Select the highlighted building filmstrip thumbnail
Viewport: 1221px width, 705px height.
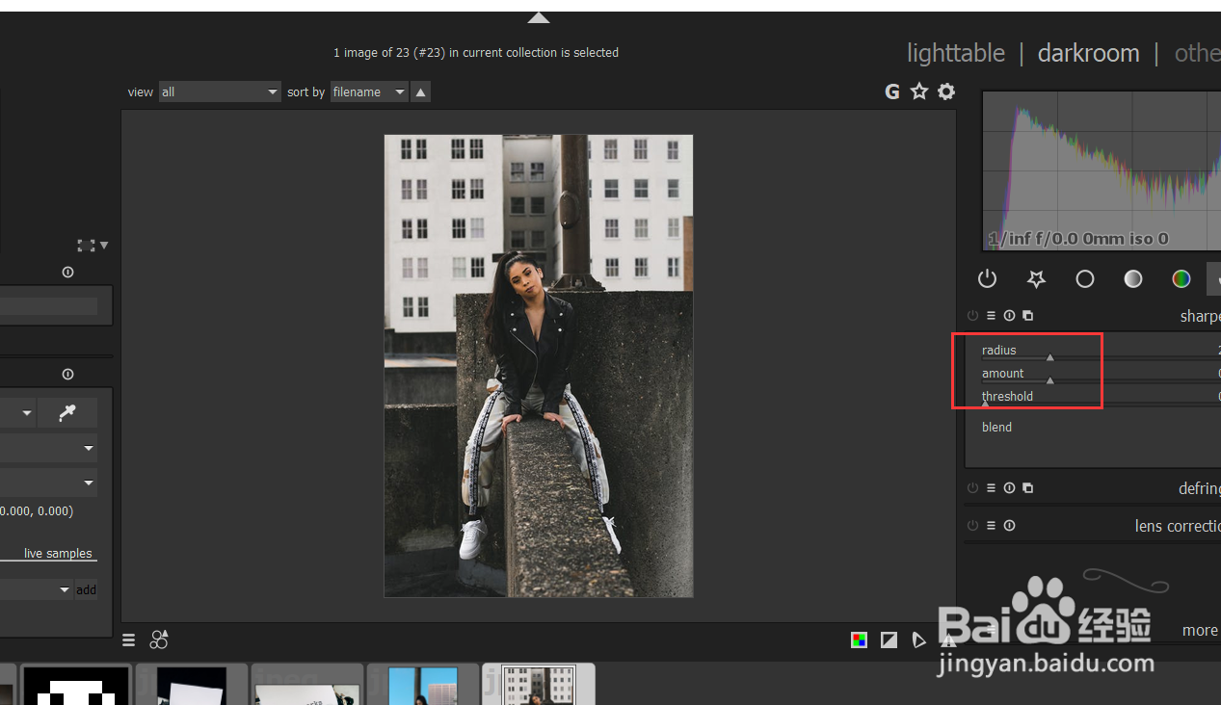pyautogui.click(x=539, y=685)
